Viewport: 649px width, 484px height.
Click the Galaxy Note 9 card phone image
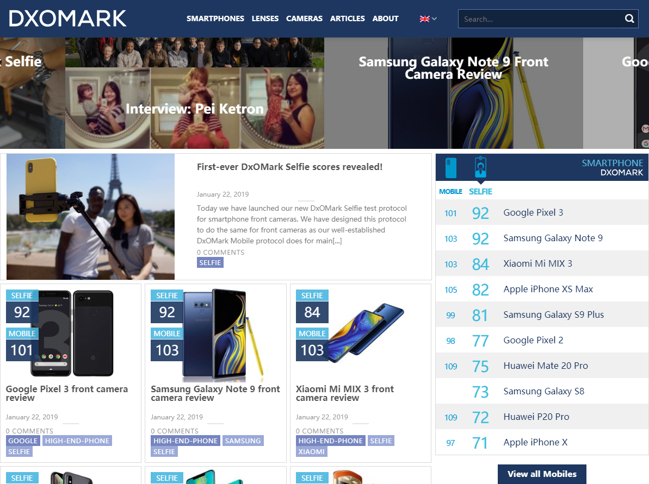point(222,335)
